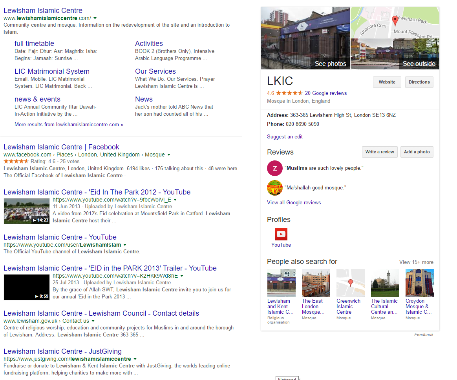Click the Website button
457x380 pixels.
[387, 82]
